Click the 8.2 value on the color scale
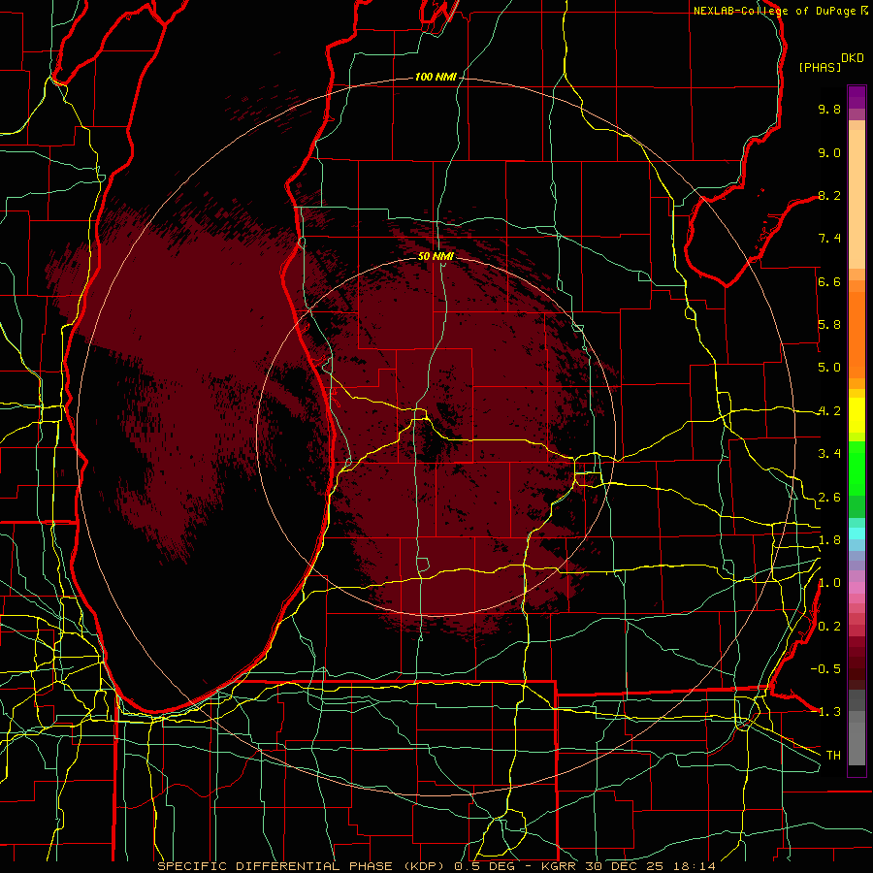This screenshot has height=873, width=873. point(829,195)
